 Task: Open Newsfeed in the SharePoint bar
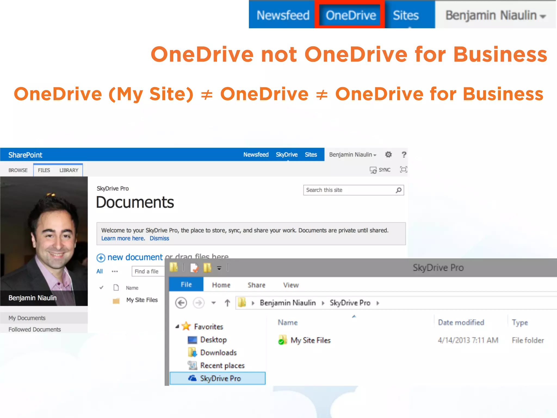click(256, 155)
